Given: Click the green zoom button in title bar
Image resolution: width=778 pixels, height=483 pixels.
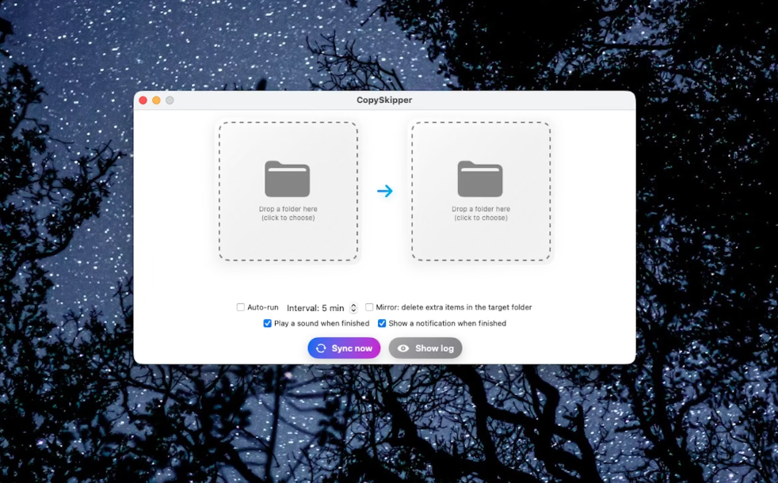Looking at the screenshot, I should coord(170,100).
